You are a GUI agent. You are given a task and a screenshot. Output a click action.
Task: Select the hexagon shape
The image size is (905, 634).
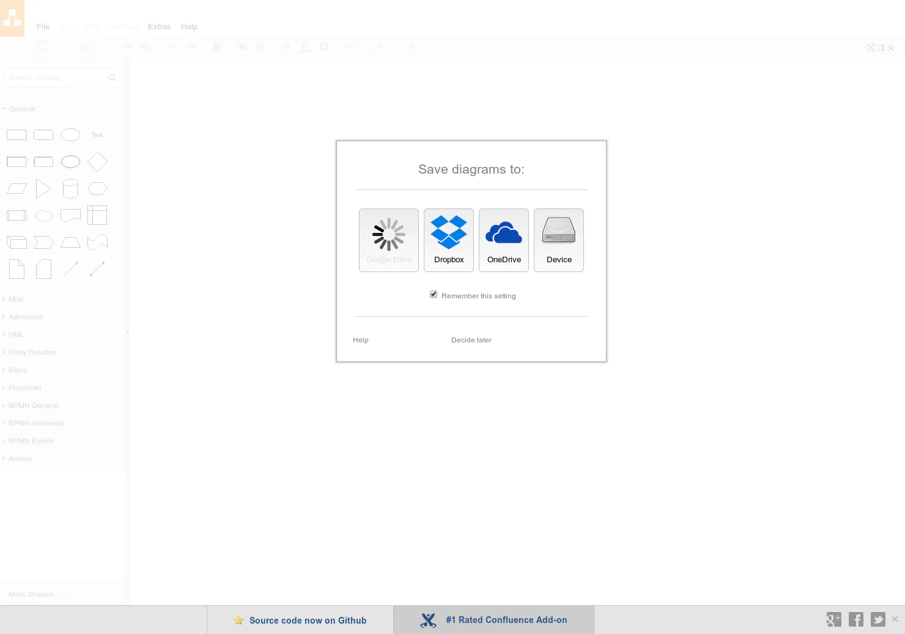[x=97, y=189]
